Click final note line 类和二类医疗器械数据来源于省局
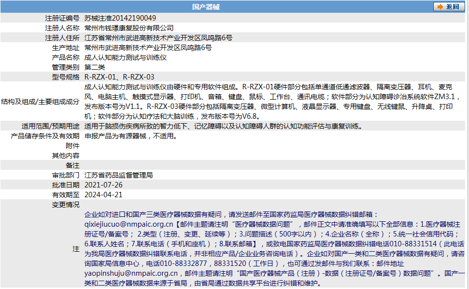The image size is (469, 289). [204, 283]
